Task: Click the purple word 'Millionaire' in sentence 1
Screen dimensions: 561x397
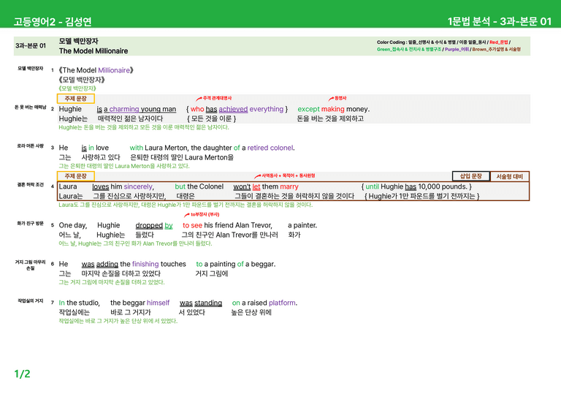Action: coord(114,70)
